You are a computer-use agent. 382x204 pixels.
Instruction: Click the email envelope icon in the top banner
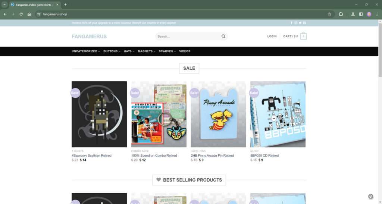(304, 23)
